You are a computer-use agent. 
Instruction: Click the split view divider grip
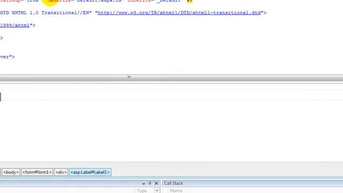tap(129, 77)
